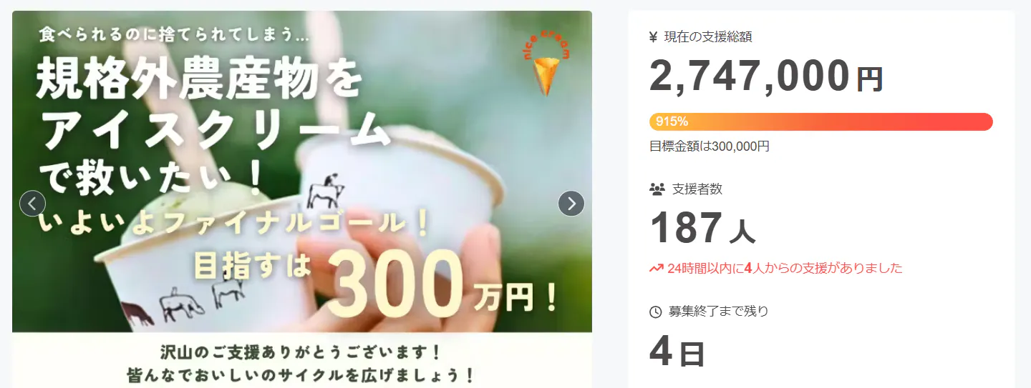Select the 目標金額は300,000円 text
This screenshot has height=388, width=1031.
click(709, 146)
